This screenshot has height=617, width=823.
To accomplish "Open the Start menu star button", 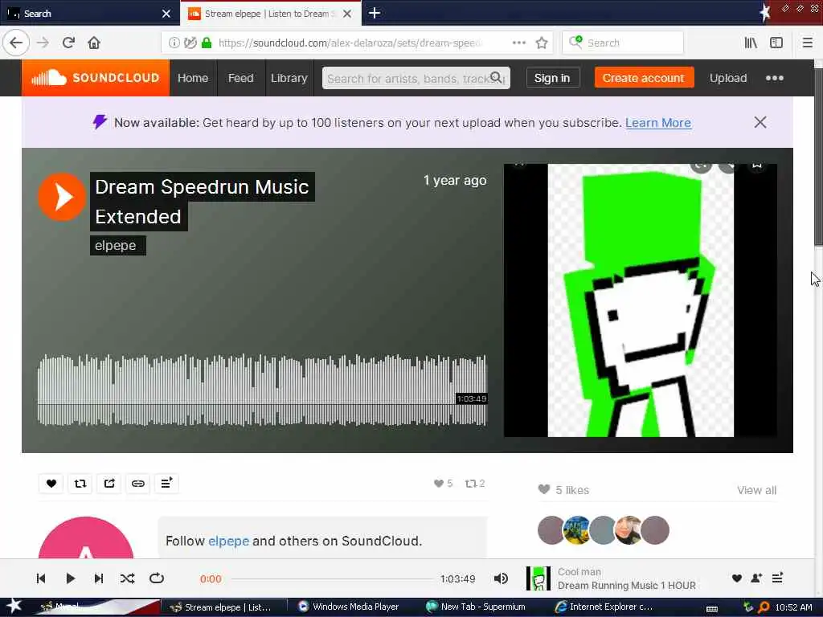I will point(13,607).
